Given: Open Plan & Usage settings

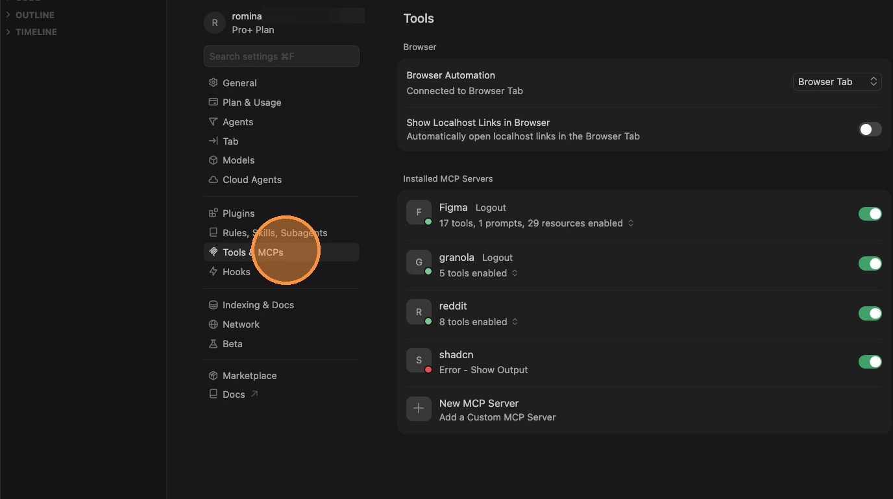Looking at the screenshot, I should point(281,102).
